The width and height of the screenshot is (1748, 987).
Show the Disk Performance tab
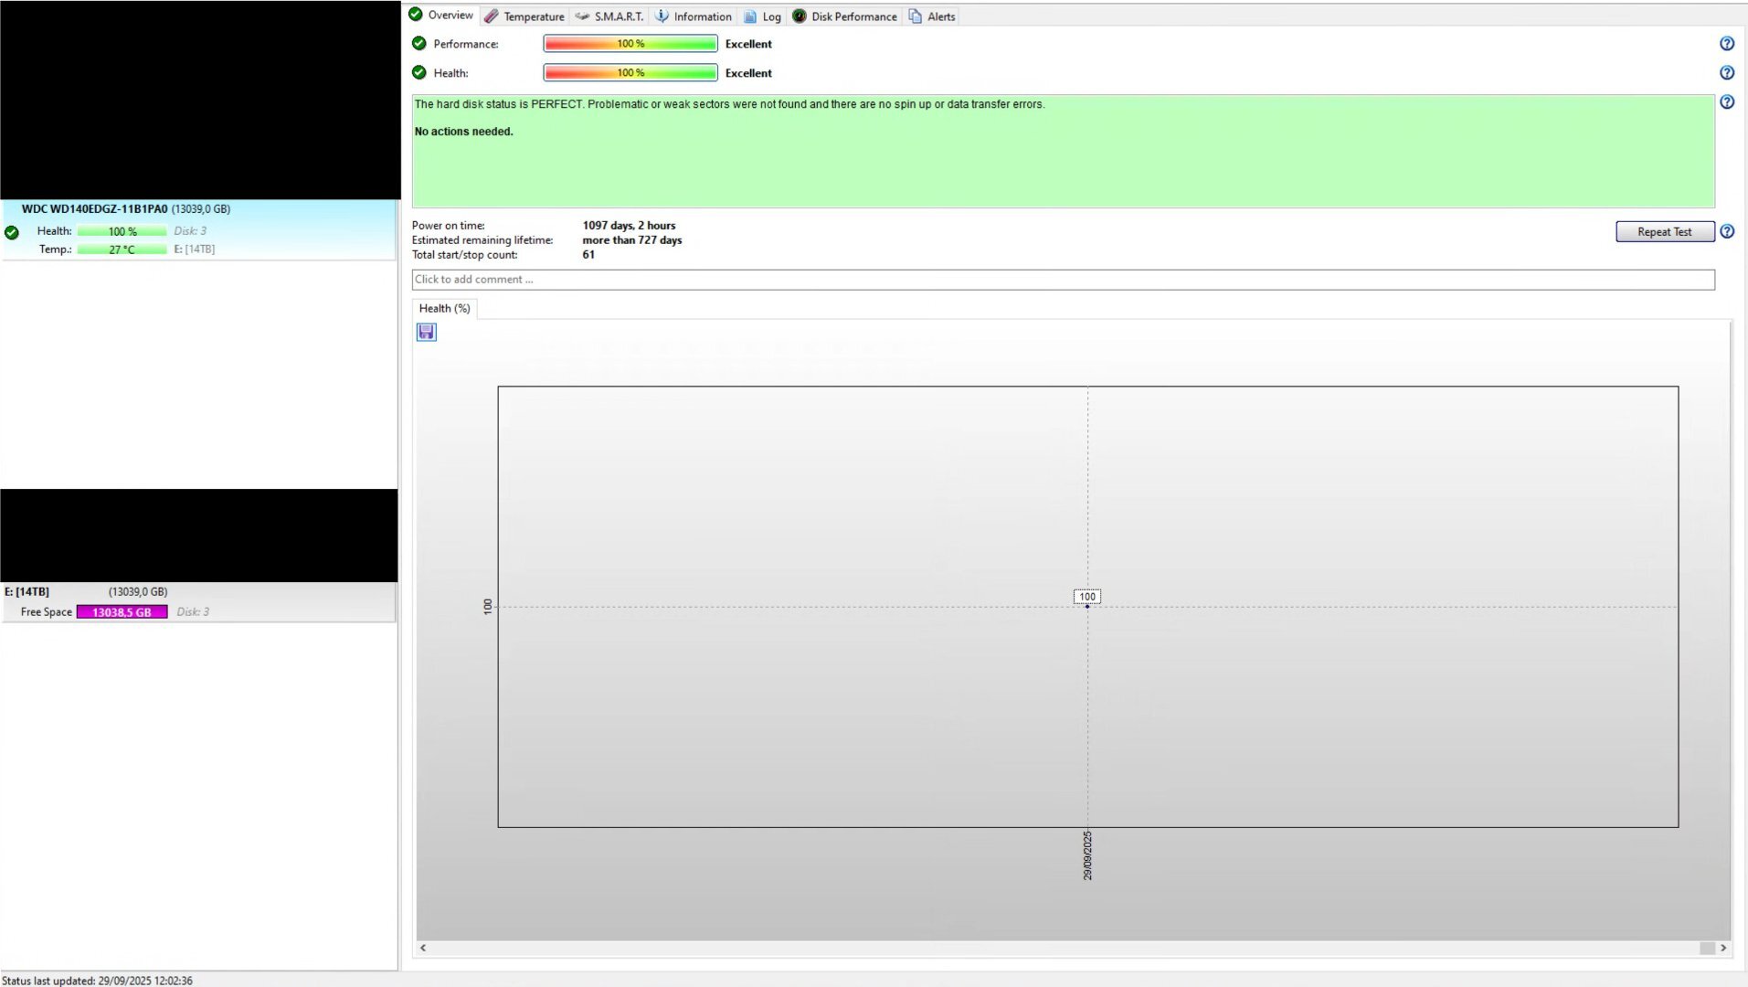[845, 16]
